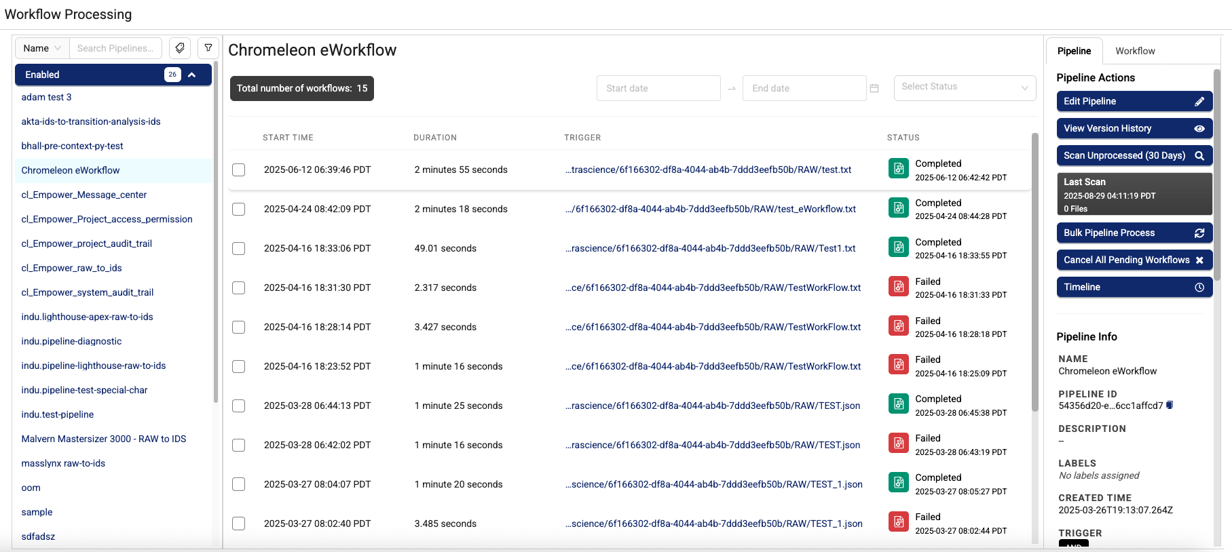Tick checkbox for 2025-04-16 18:33:06 workflow
This screenshot has width=1232, height=552.
[x=239, y=248]
